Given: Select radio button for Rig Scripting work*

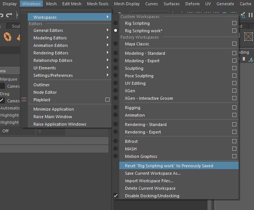Looking at the screenshot, I should point(116,30).
